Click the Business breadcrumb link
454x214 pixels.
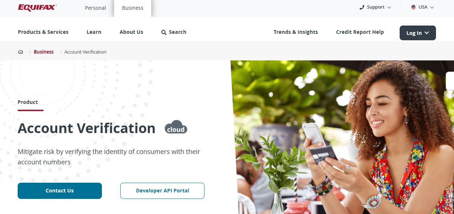pyautogui.click(x=44, y=52)
